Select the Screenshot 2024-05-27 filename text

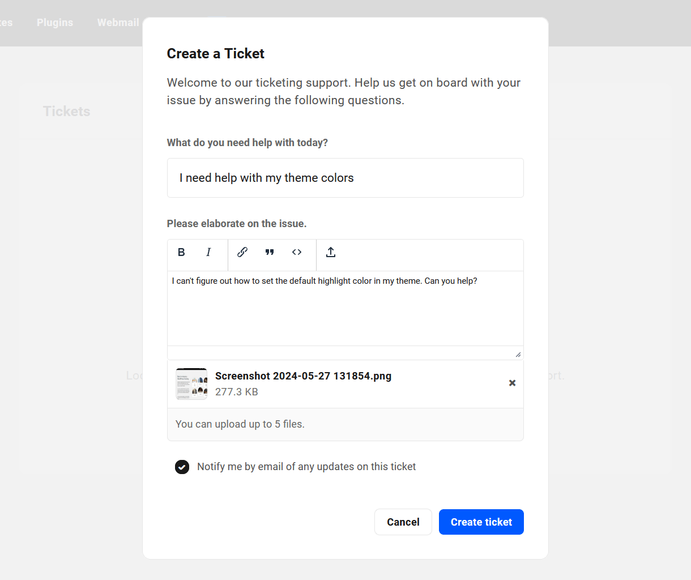click(x=303, y=376)
